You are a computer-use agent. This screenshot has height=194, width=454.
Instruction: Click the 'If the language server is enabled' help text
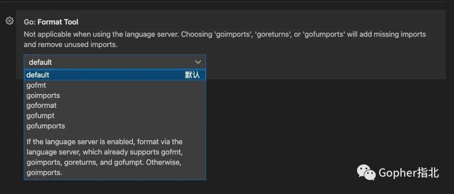pos(105,157)
